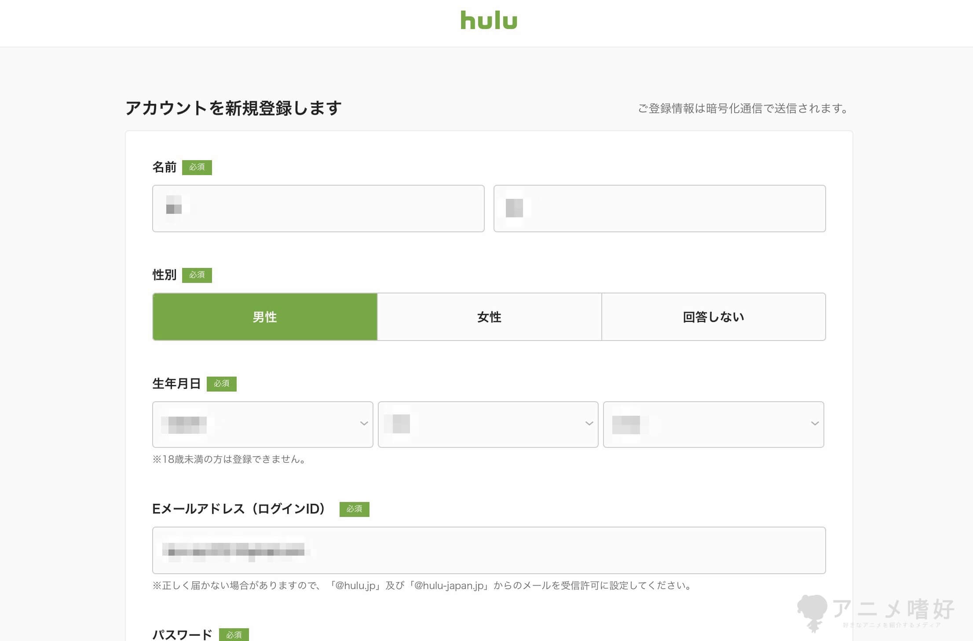Screen dimensions: 973x641
Task: Click the 生年月日 field label
Action: 176,384
